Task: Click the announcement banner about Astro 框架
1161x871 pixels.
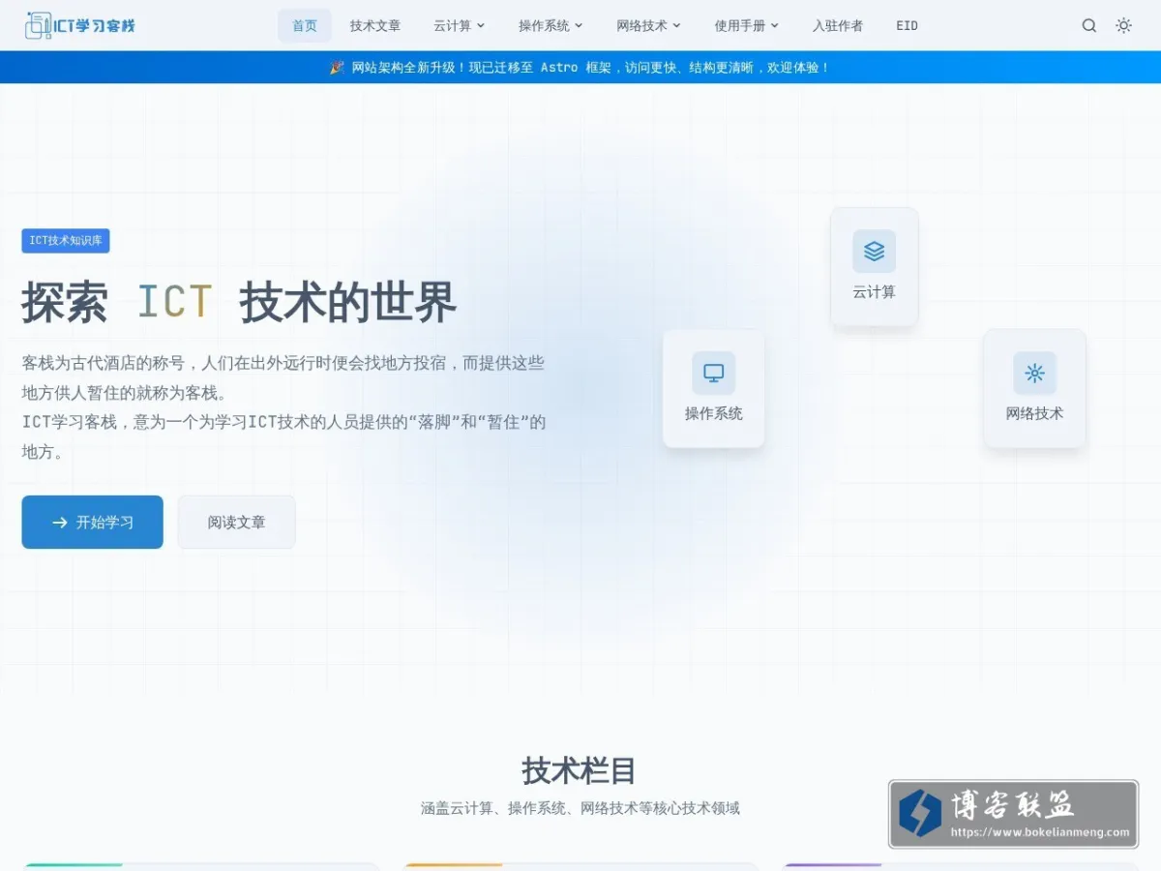Action: [580, 68]
